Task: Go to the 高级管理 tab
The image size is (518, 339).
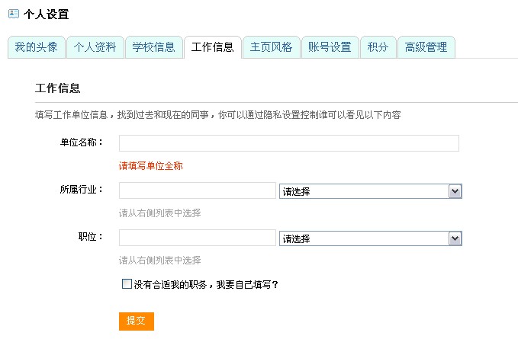Action: click(x=426, y=47)
